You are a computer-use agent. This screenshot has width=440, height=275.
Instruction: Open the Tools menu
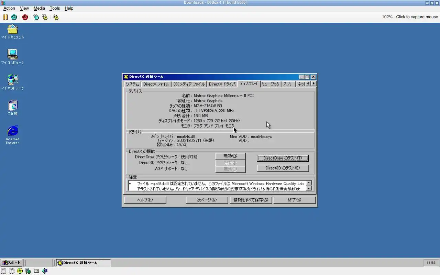[55, 8]
